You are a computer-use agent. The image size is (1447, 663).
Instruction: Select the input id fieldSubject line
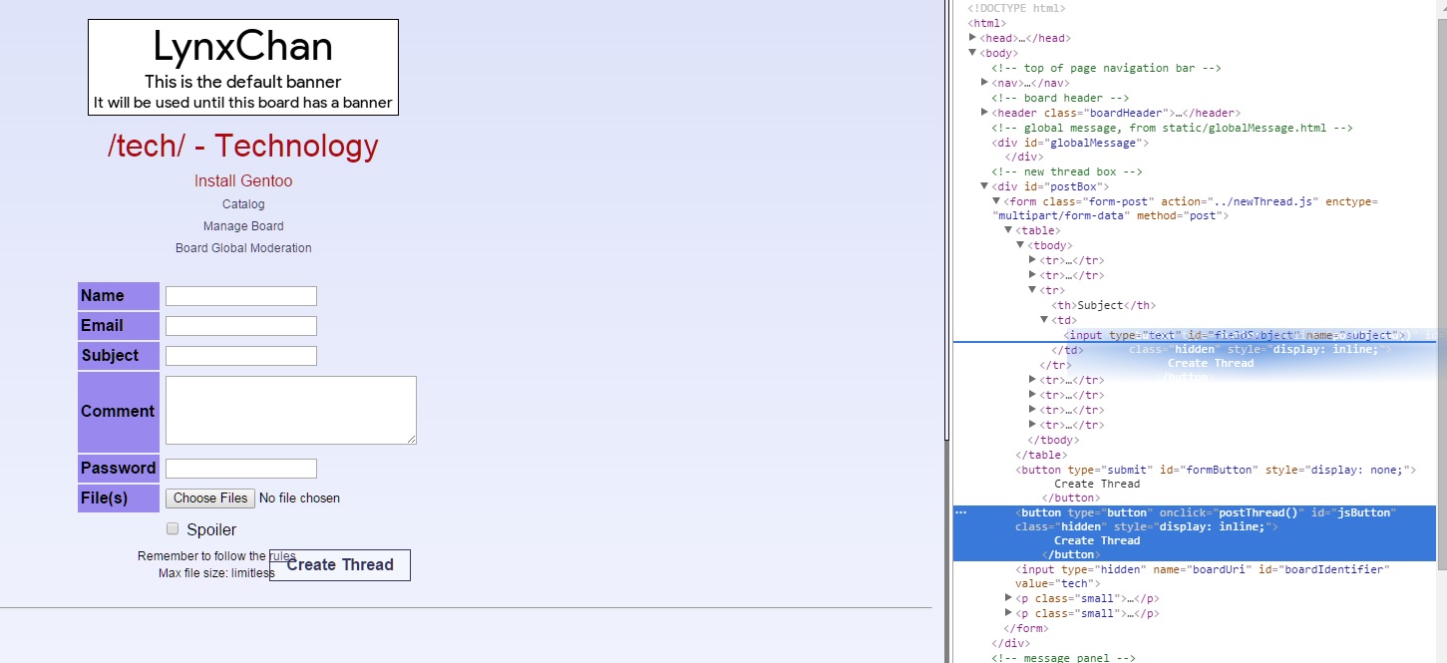pyautogui.click(x=1236, y=335)
